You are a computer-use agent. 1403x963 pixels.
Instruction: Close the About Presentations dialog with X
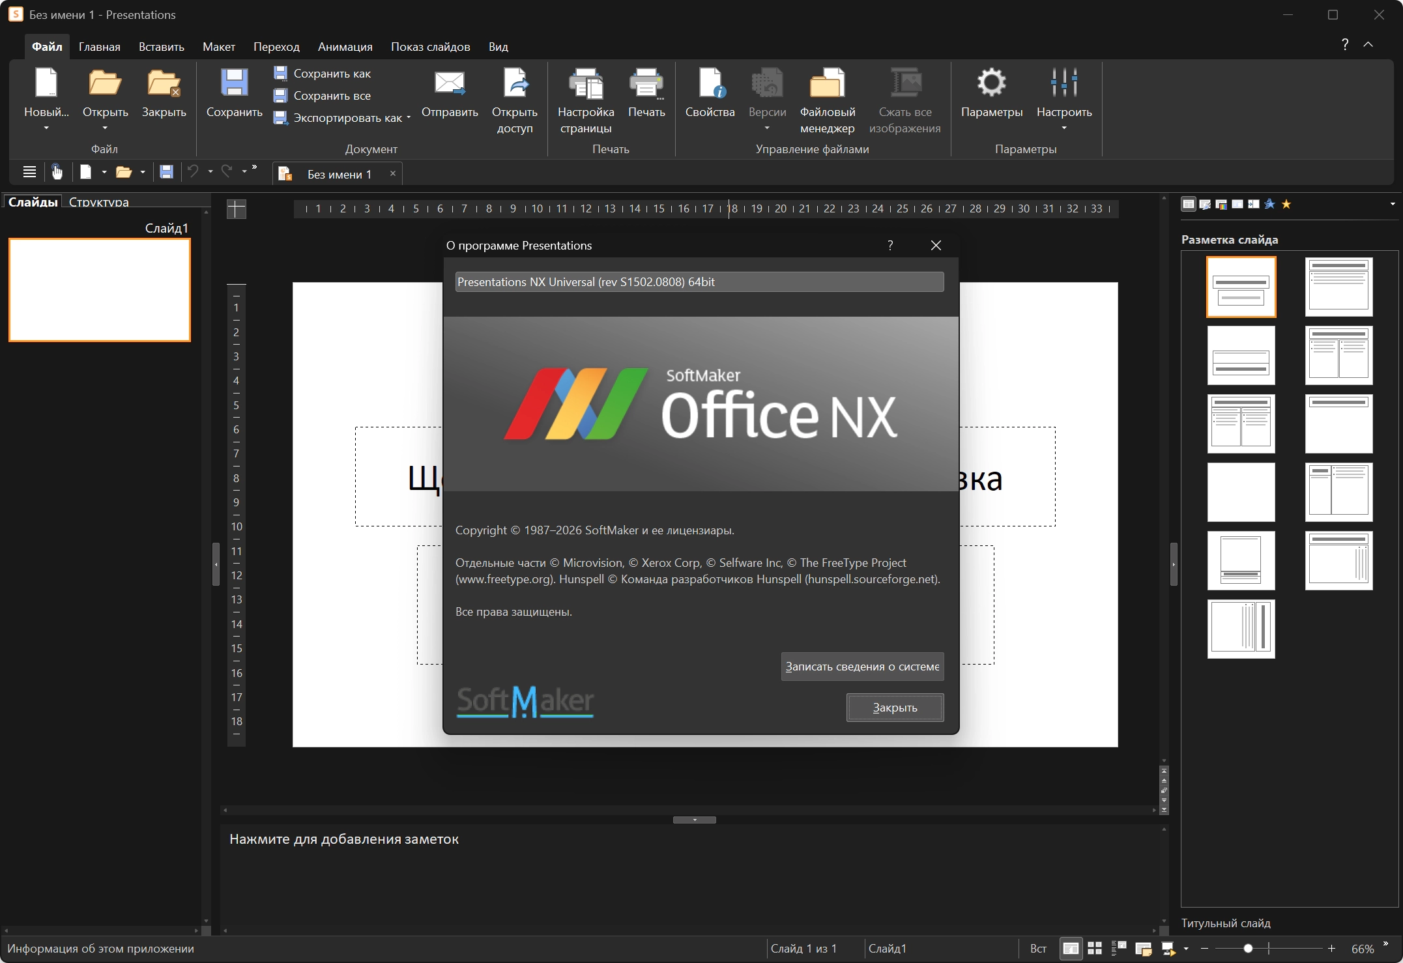pos(936,246)
